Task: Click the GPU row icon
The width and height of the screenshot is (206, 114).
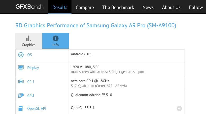Action: click(21, 96)
